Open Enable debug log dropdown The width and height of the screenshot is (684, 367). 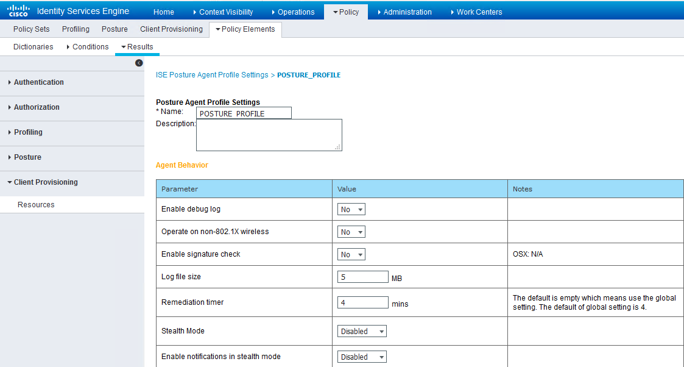coord(351,210)
